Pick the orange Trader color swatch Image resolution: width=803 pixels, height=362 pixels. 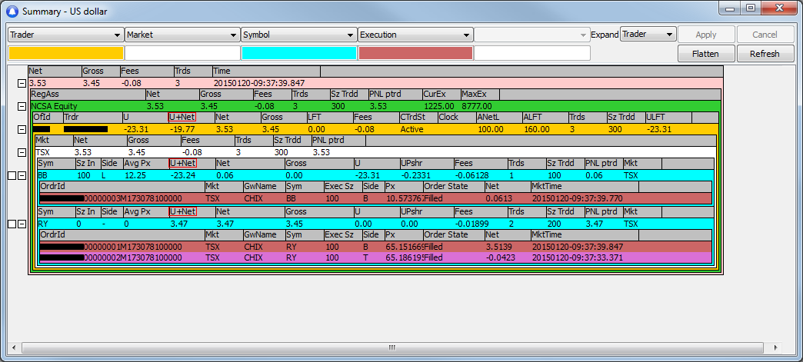(65, 53)
